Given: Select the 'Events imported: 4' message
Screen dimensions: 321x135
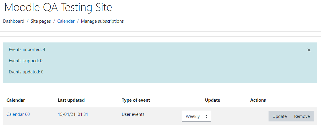Looking at the screenshot, I should point(27,50).
